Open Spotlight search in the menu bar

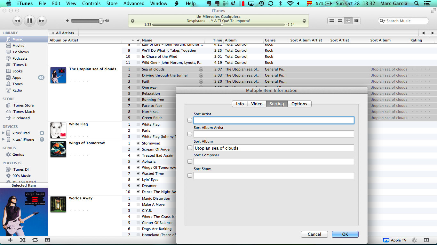416,4
